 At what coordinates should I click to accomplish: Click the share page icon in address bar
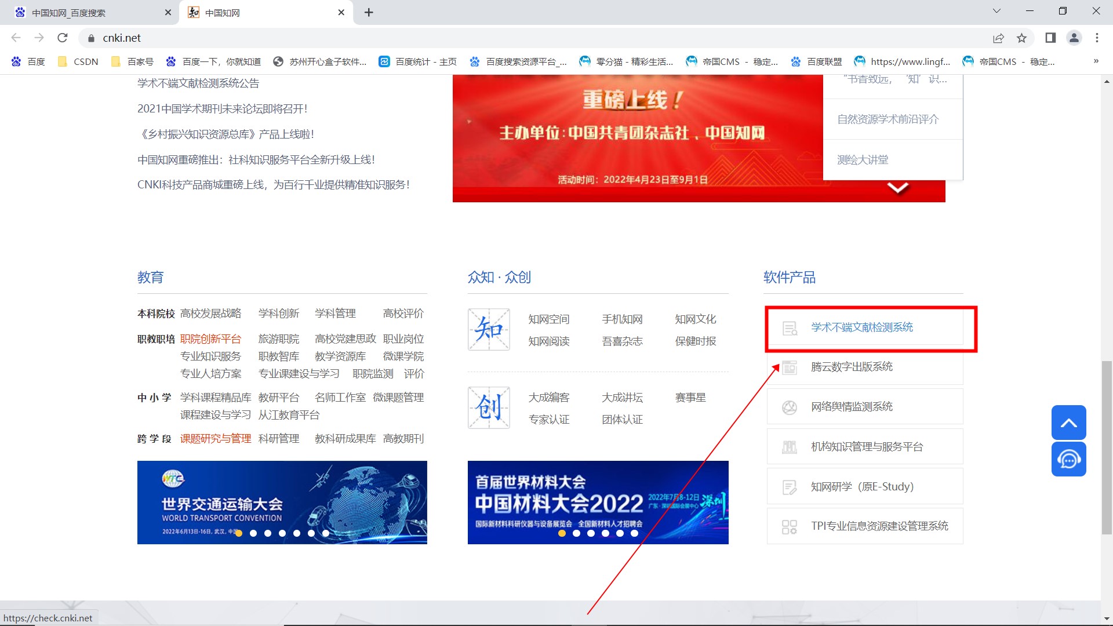[998, 38]
